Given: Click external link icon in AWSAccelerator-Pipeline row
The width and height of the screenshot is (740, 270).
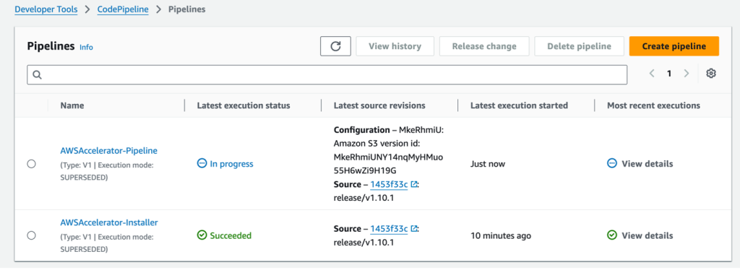Looking at the screenshot, I should click(x=414, y=185).
